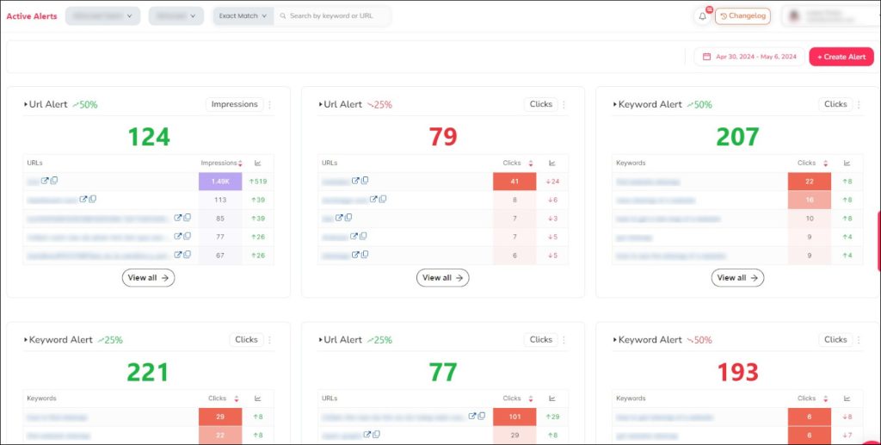The height and width of the screenshot is (445, 881).
Task: Open the three-dot menu on the 221 Keyword Alert card
Action: point(269,340)
